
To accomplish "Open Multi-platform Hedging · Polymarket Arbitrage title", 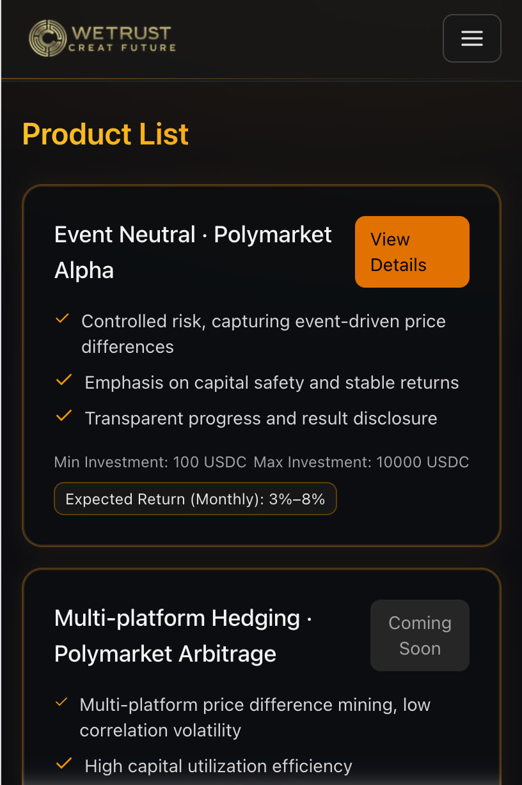I will pyautogui.click(x=183, y=635).
